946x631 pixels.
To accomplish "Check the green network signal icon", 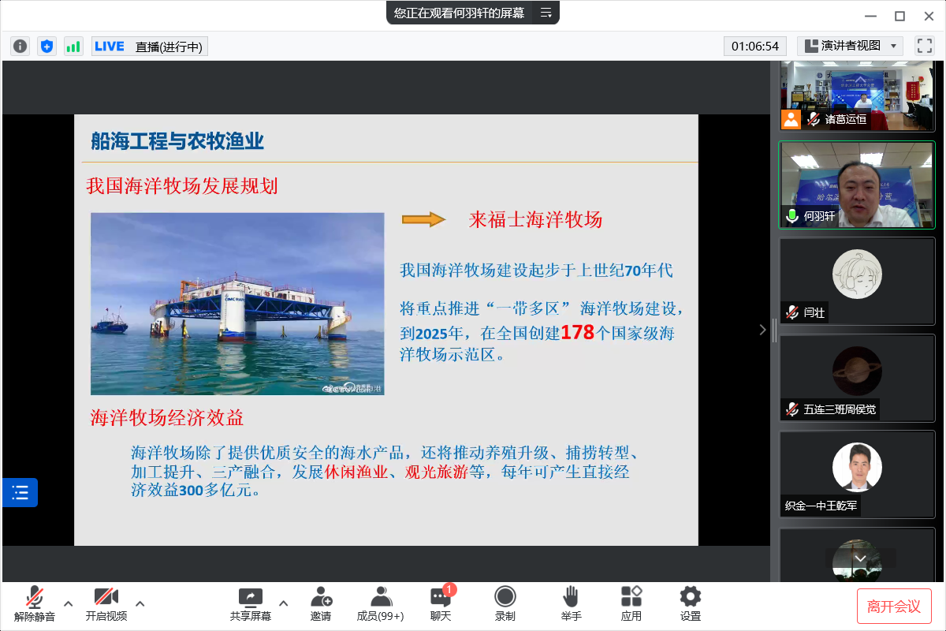I will pyautogui.click(x=73, y=47).
